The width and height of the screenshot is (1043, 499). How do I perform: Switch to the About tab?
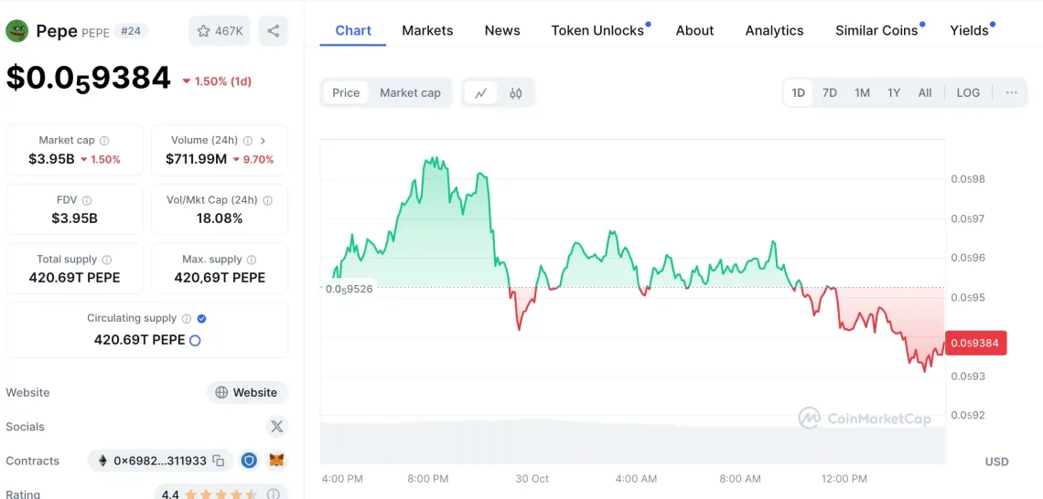694,30
